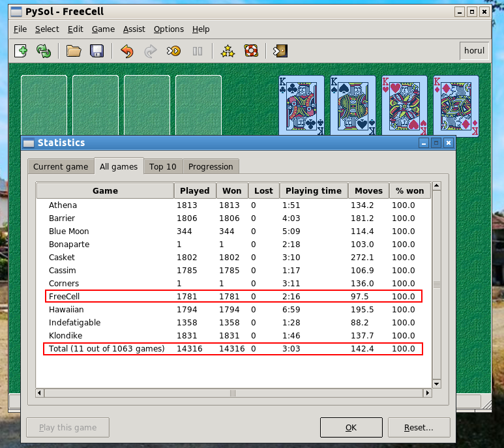
Task: Open rules with the lifebuoy icon
Action: pyautogui.click(x=251, y=51)
